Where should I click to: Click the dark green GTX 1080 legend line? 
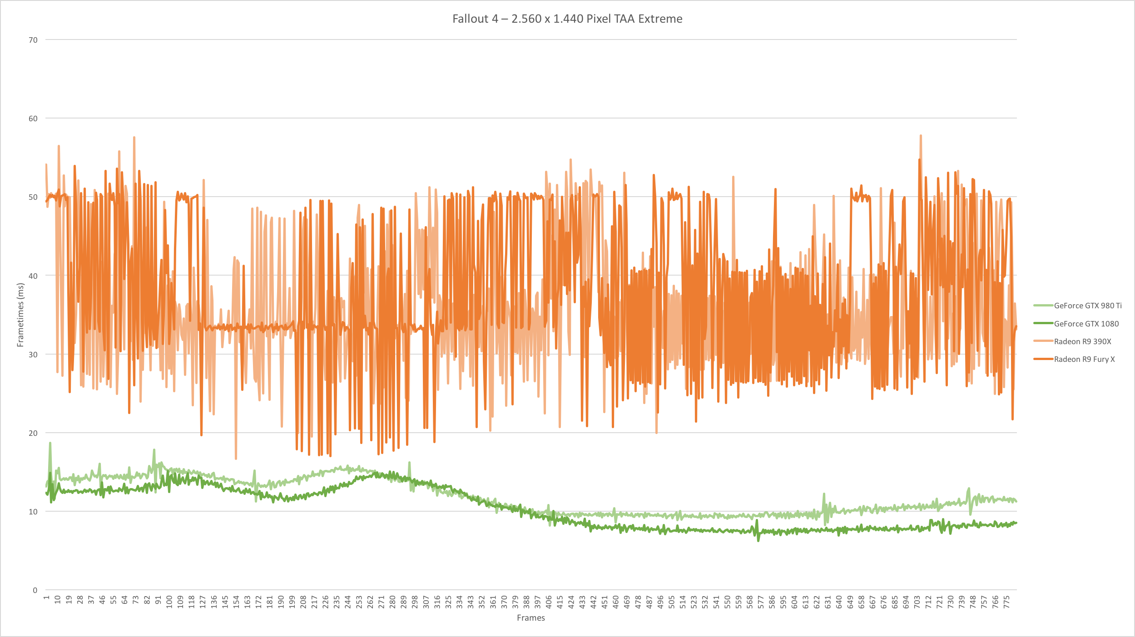pos(1043,323)
